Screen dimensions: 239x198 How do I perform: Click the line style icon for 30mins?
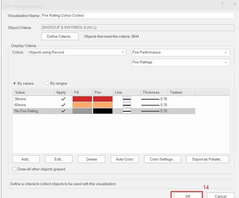[127, 99]
